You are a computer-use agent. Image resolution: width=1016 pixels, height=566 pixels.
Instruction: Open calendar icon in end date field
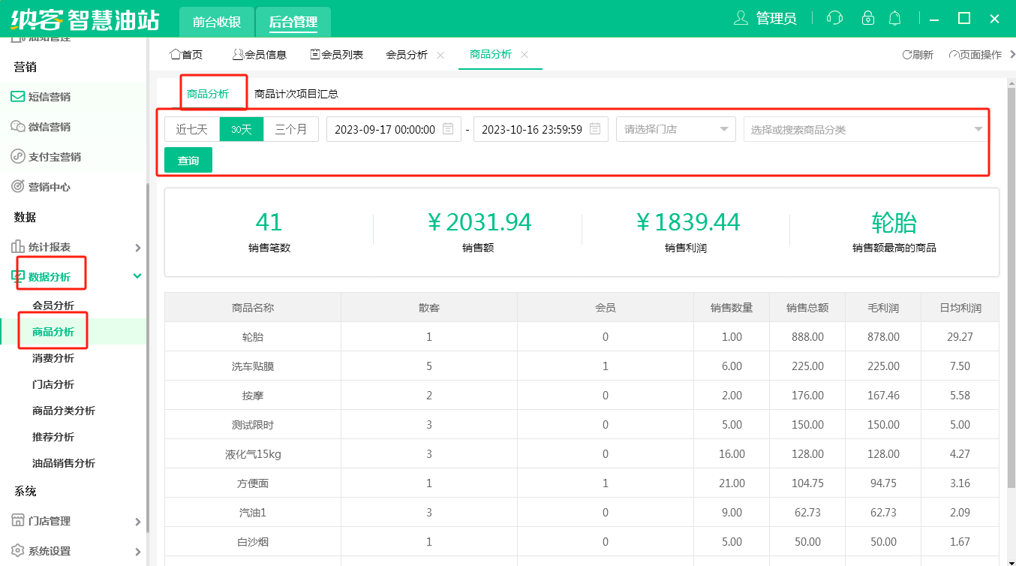click(x=595, y=129)
